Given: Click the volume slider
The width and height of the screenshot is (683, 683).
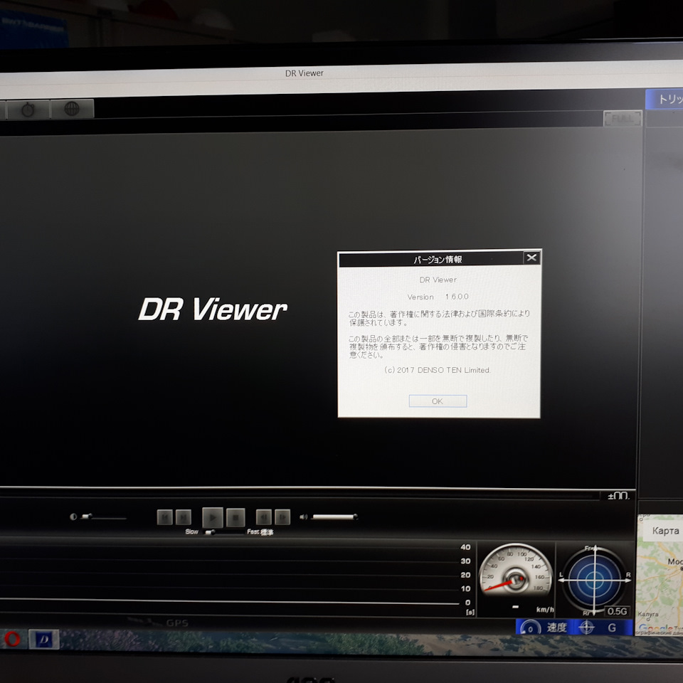Looking at the screenshot, I should point(334,517).
